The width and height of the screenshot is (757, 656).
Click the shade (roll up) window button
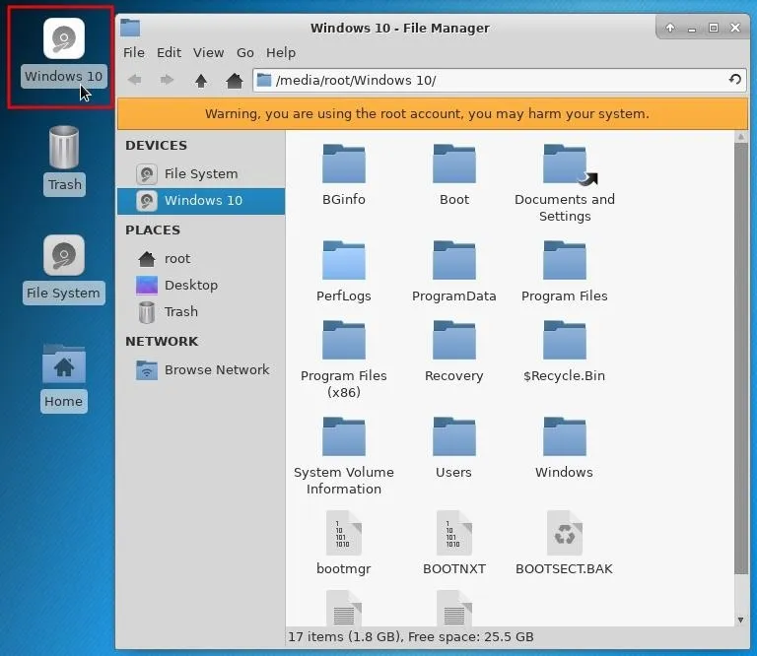point(670,28)
